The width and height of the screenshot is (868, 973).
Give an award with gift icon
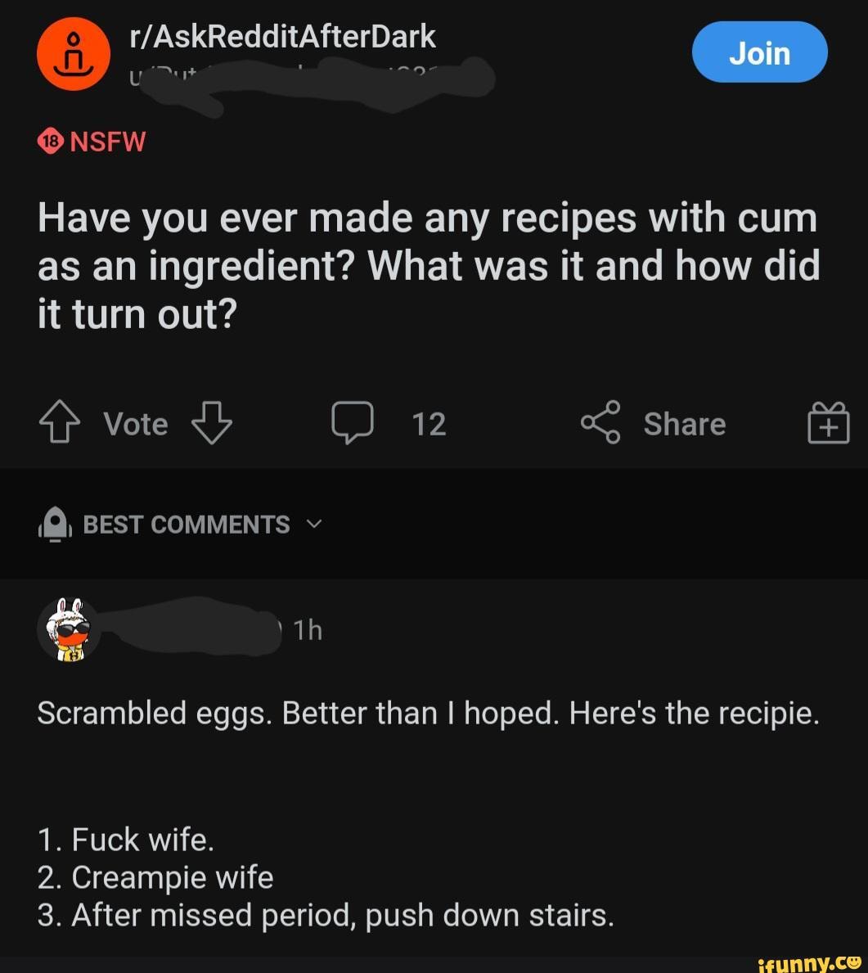[x=828, y=422]
